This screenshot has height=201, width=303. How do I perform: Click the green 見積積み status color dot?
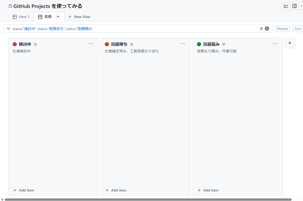199,44
